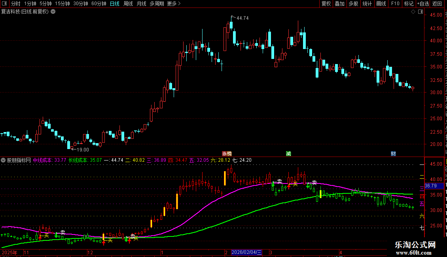Click the diamond icon above the price axis
Image resolution: width=447 pixels, height=257 pixels.
click(x=413, y=12)
